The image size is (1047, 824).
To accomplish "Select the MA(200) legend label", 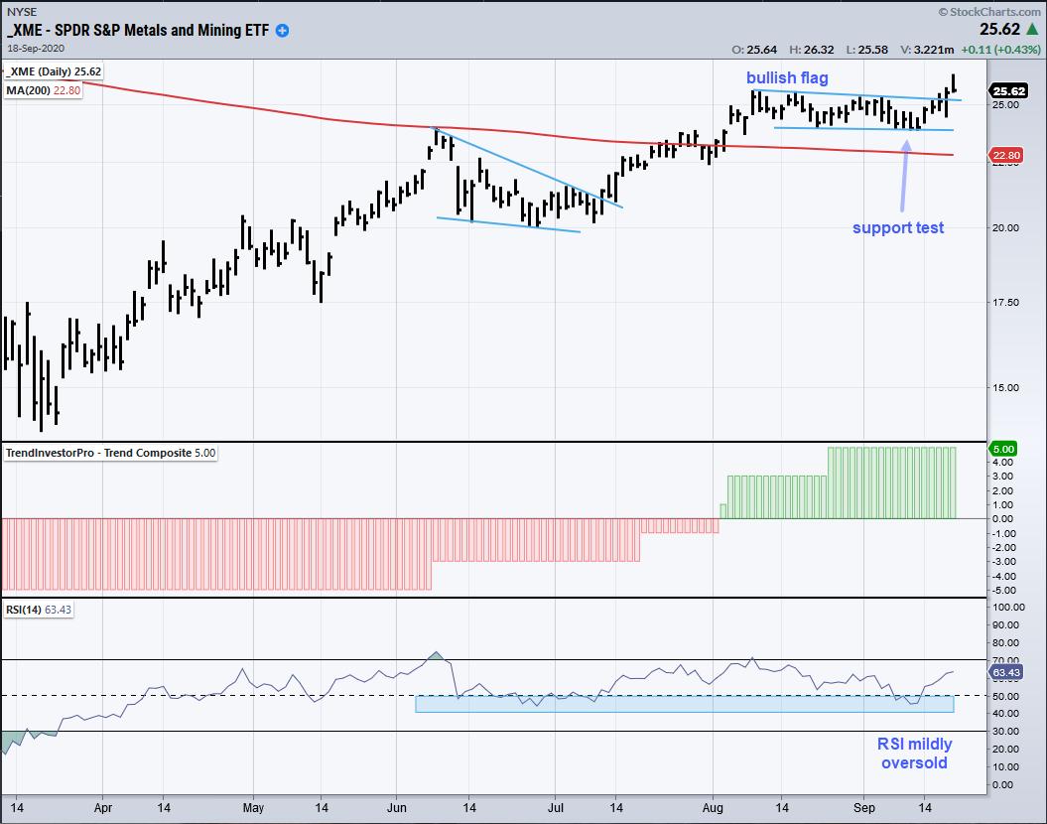I will (x=40, y=87).
